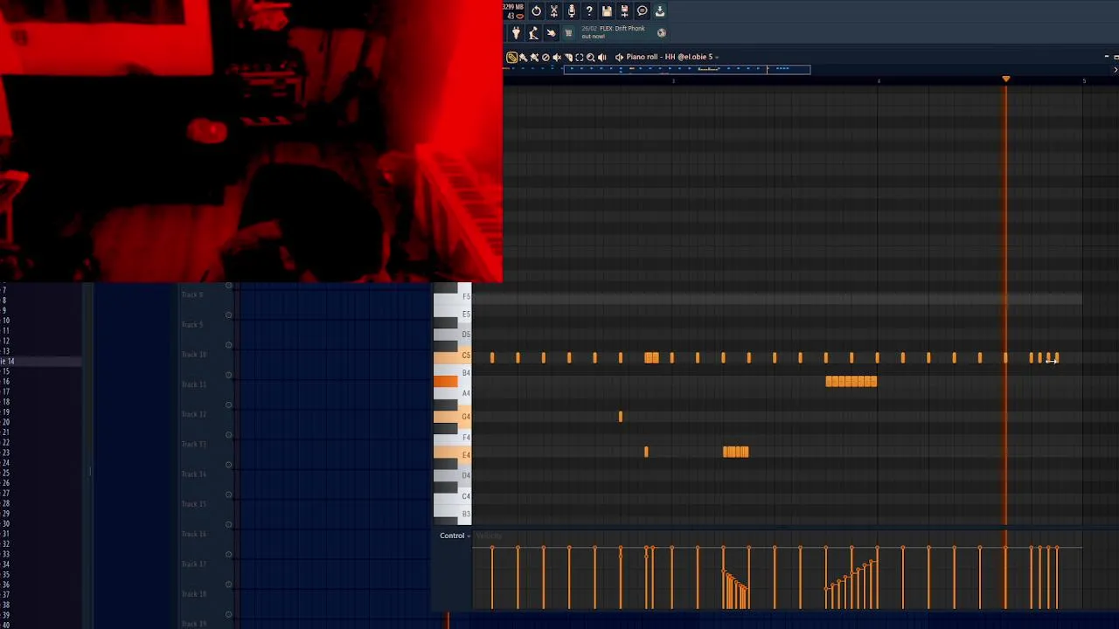Open the plugin plug icon
This screenshot has width=1119, height=629.
[516, 32]
